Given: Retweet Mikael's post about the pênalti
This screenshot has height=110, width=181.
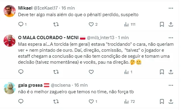Looking at the screenshot, I should point(56,24).
